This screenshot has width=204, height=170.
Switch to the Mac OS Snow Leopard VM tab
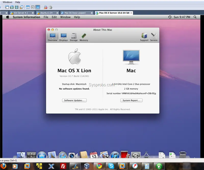click(x=75, y=13)
